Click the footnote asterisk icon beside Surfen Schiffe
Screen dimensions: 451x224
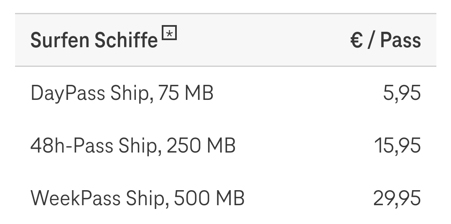click(169, 33)
